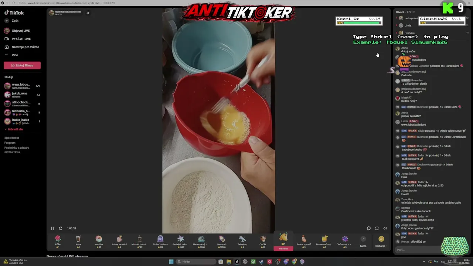Open Steam from the taskbar

pos(261,262)
